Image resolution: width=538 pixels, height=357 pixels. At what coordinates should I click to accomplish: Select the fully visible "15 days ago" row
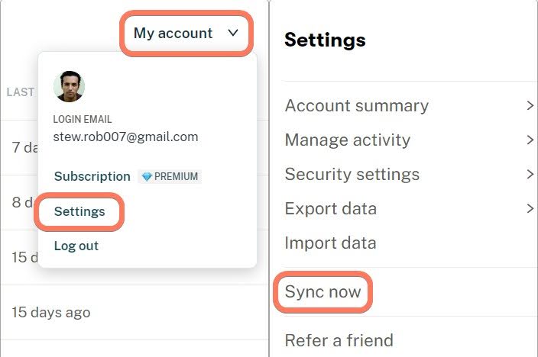click(50, 312)
